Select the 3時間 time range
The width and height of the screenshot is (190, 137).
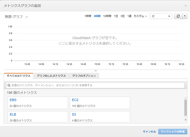coord(97,16)
